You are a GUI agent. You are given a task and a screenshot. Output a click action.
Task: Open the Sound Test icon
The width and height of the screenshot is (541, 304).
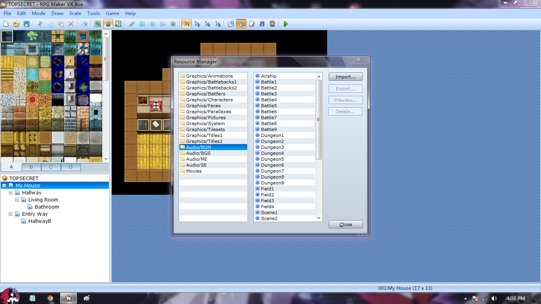[x=261, y=24]
